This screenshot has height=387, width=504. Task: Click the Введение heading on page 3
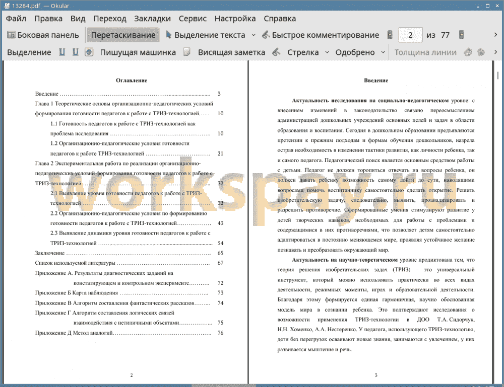tap(376, 80)
